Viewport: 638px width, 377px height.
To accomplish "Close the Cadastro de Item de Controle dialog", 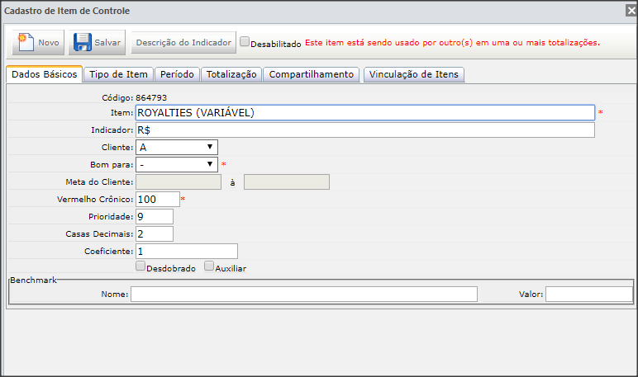I will point(631,11).
